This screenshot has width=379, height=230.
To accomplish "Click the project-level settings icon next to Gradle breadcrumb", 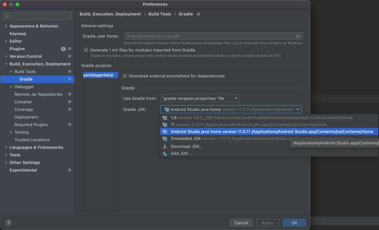I will tap(199, 14).
